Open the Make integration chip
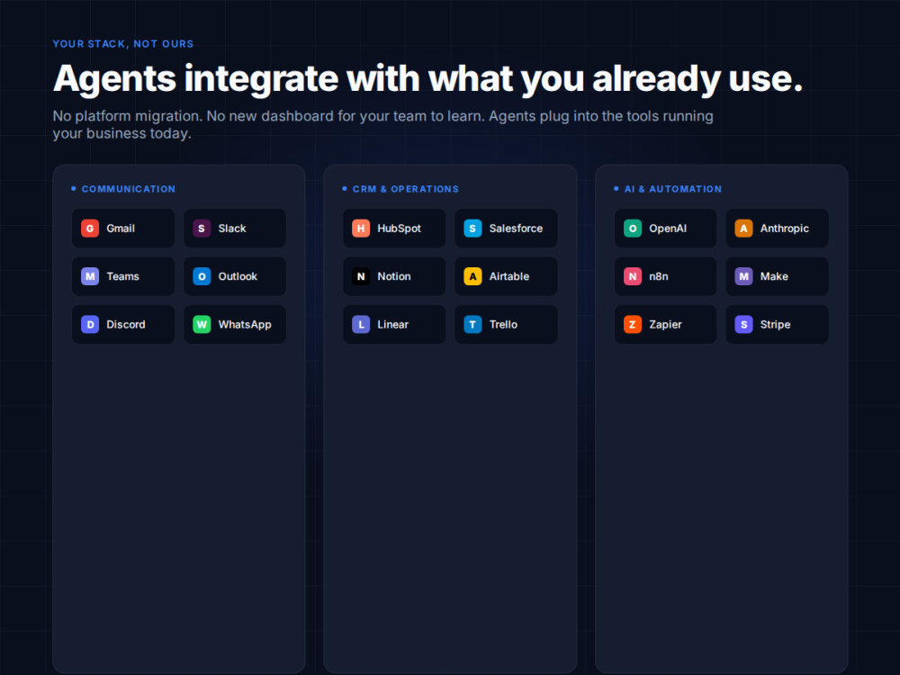The width and height of the screenshot is (900, 675). 778,276
